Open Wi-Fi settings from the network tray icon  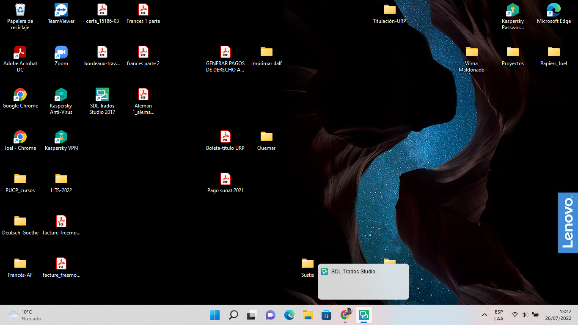(515, 315)
